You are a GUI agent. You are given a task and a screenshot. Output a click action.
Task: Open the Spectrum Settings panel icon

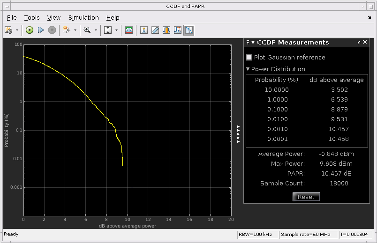(129, 30)
